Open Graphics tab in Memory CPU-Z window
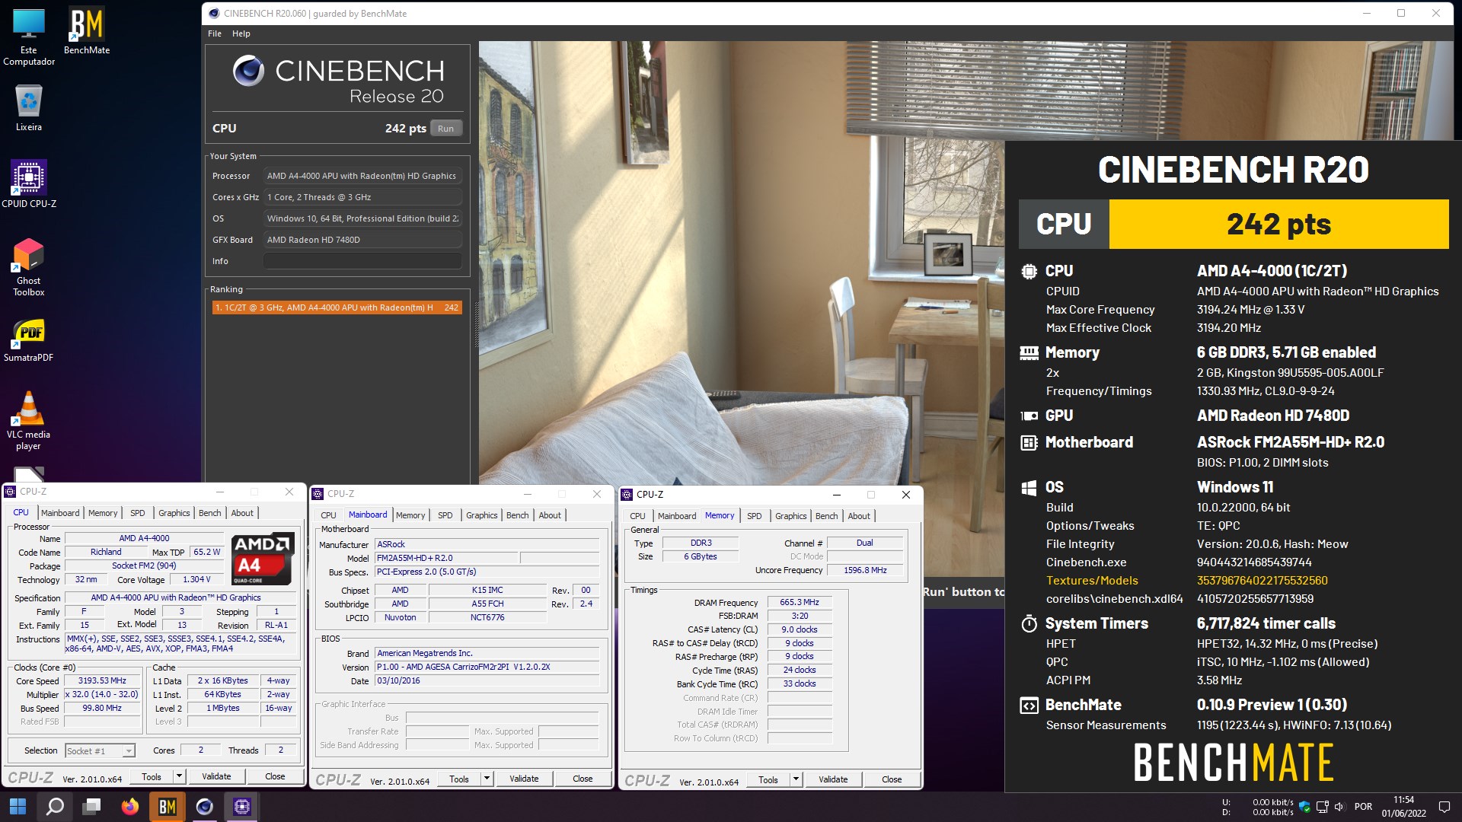This screenshot has width=1462, height=822. click(x=790, y=516)
